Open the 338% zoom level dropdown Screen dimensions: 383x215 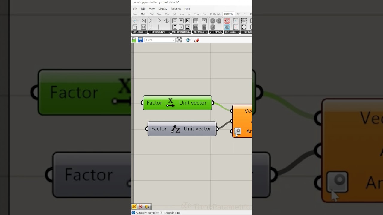click(173, 40)
